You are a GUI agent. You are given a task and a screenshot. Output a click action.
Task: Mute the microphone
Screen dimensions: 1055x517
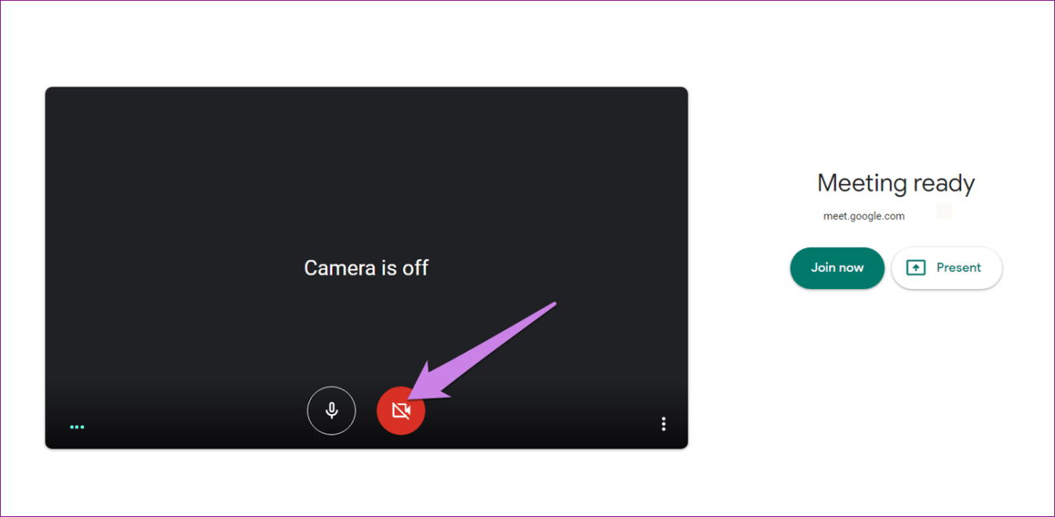(x=331, y=410)
